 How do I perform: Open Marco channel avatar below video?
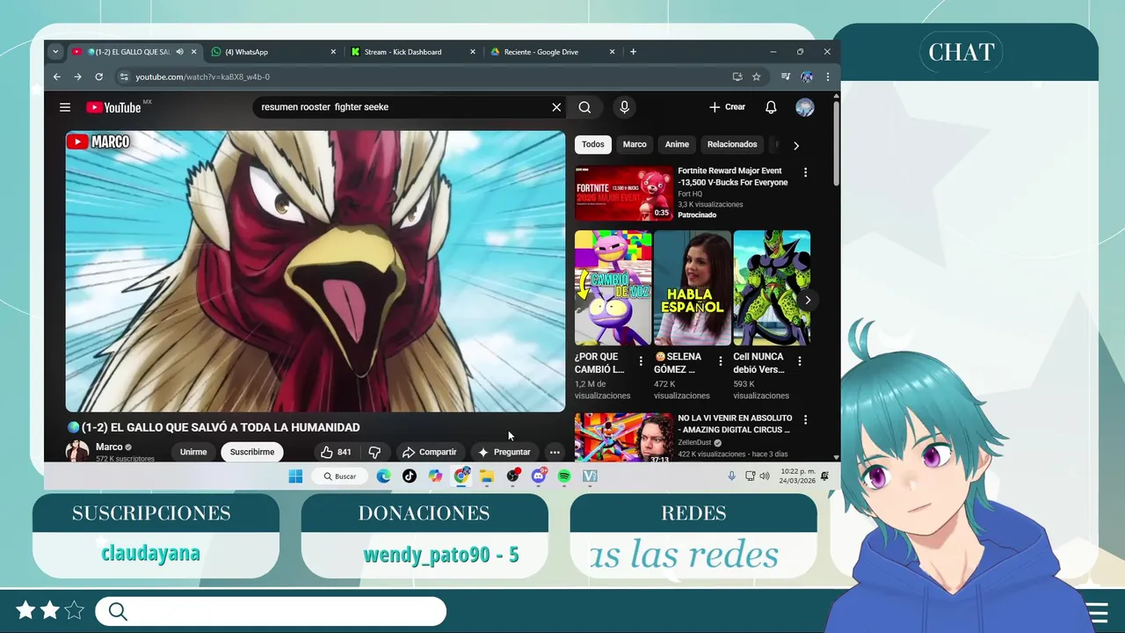(x=77, y=451)
